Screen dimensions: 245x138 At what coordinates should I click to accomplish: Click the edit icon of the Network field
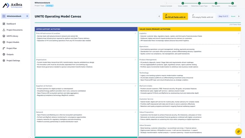point(135,112)
